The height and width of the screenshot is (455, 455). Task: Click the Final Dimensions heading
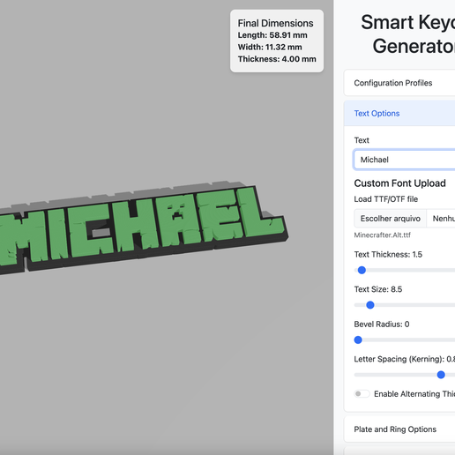coord(275,23)
